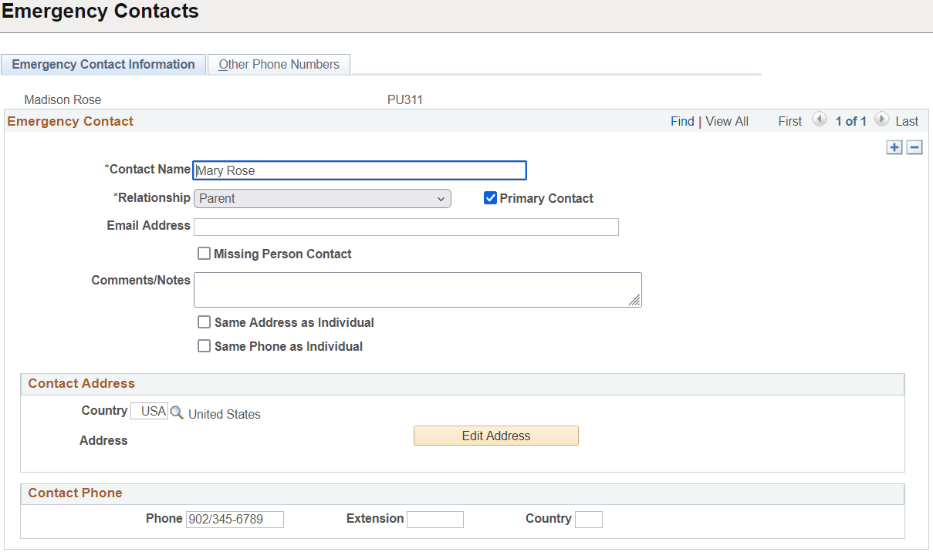Viewport: 933px width, 552px height.
Task: Click the Find link
Action: (682, 121)
